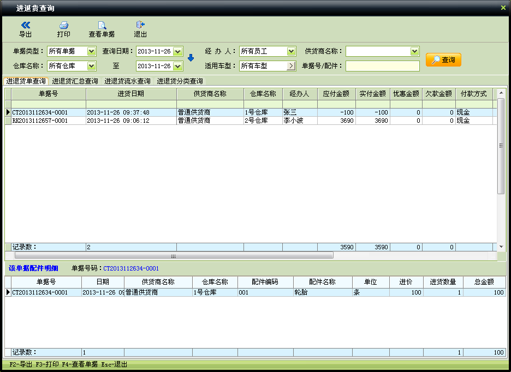Click the 退出 exit icon
Image resolution: width=511 pixels, height=372 pixels.
pyautogui.click(x=140, y=25)
